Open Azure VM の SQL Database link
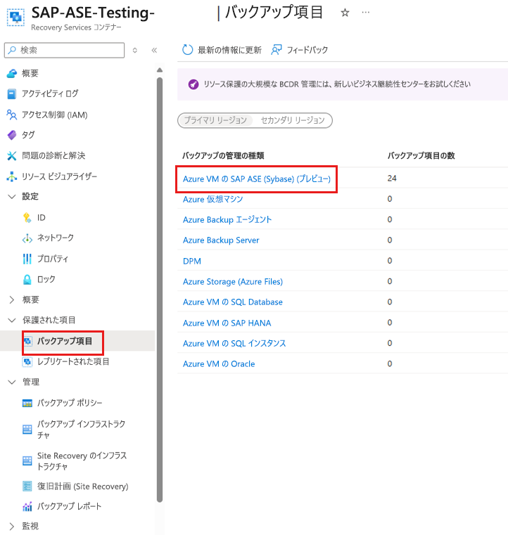 (233, 302)
